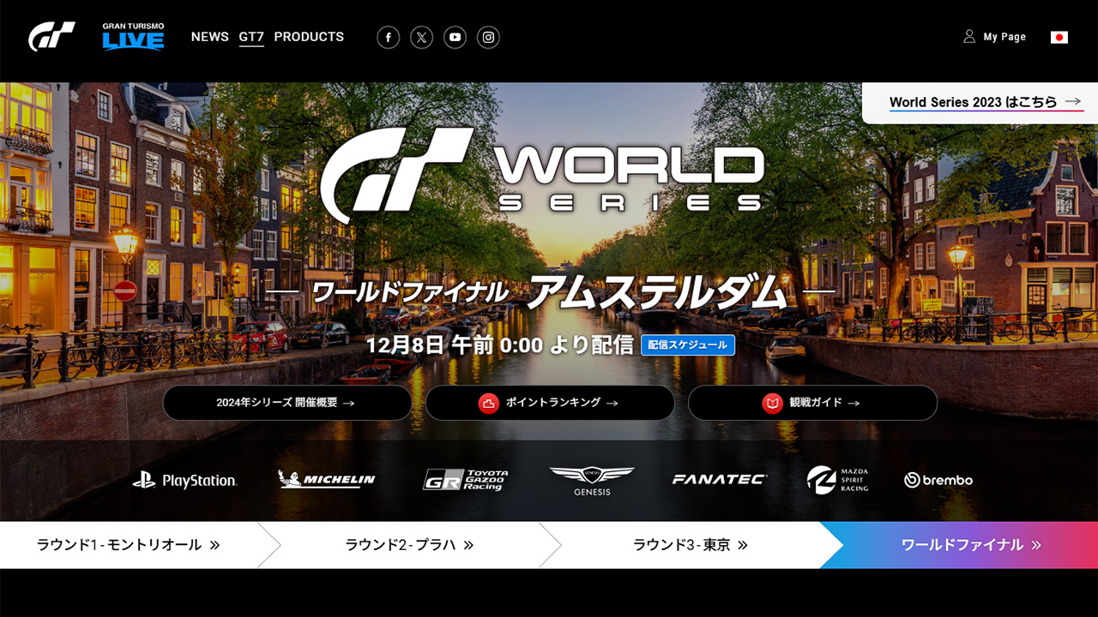Click the アムステルダム heading text
The image size is (1098, 617).
point(657,292)
